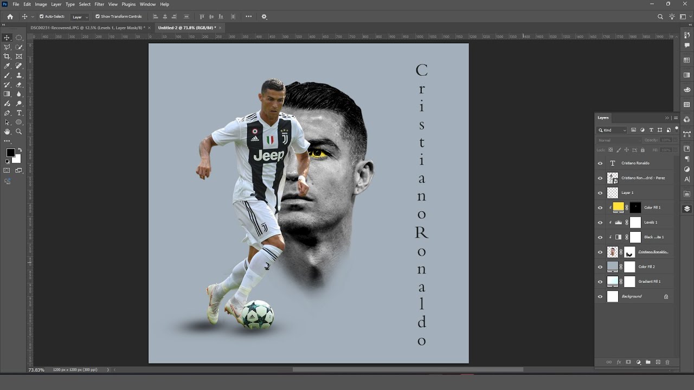
Task: Select the Quick Selection tool
Action: [x=19, y=47]
